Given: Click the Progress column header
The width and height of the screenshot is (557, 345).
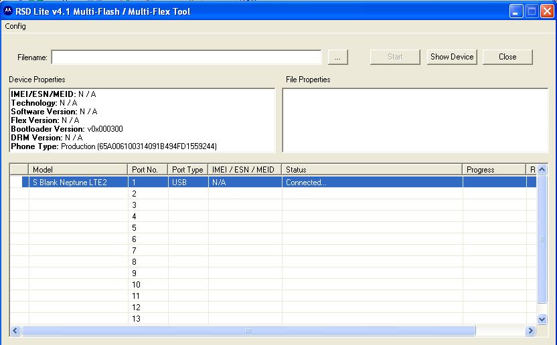Looking at the screenshot, I should pyautogui.click(x=494, y=170).
